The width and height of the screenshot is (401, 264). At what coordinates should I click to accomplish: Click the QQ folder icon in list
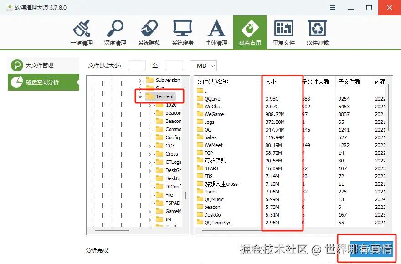(200, 129)
